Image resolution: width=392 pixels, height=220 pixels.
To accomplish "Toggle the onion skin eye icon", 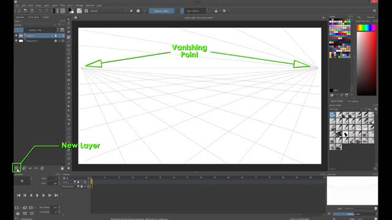I will point(18,213).
